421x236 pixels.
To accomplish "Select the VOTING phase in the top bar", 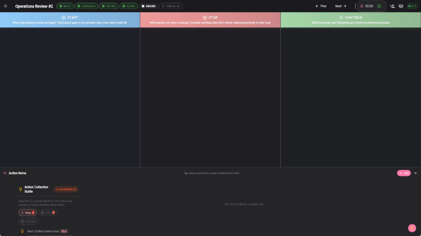I will point(128,6).
